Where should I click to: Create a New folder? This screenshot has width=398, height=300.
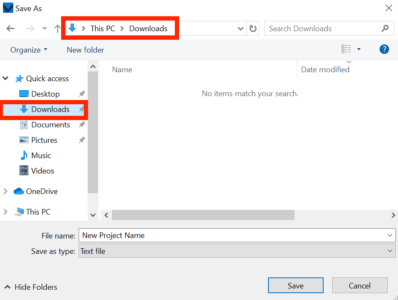(x=85, y=50)
